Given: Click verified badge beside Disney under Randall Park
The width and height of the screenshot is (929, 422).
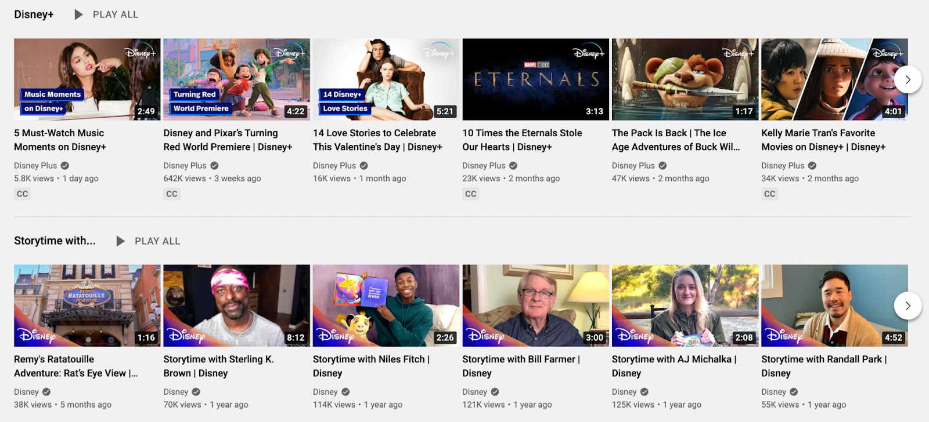Looking at the screenshot, I should pos(794,392).
